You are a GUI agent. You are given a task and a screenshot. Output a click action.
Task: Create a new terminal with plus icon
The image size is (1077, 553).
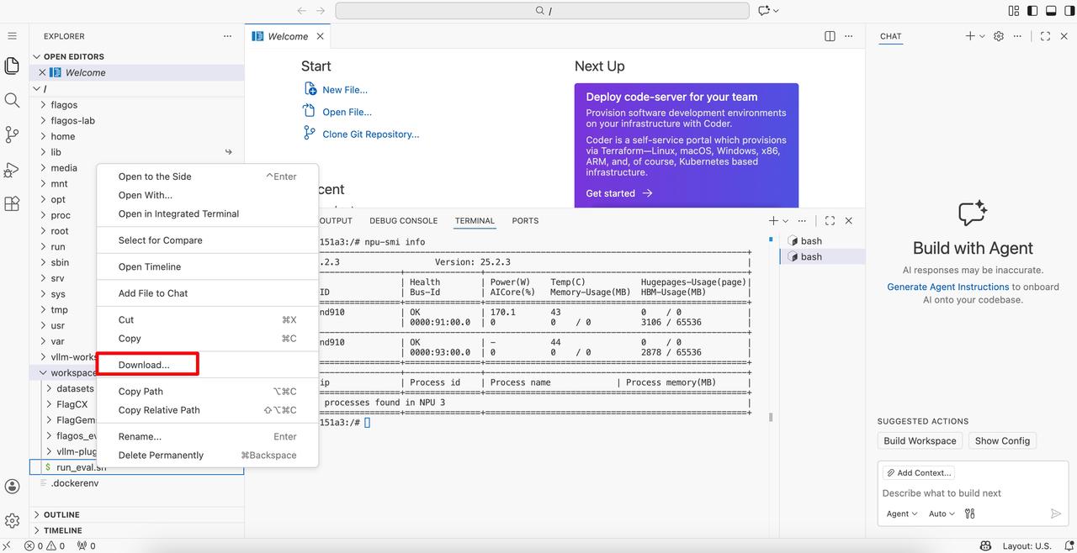[x=773, y=220]
